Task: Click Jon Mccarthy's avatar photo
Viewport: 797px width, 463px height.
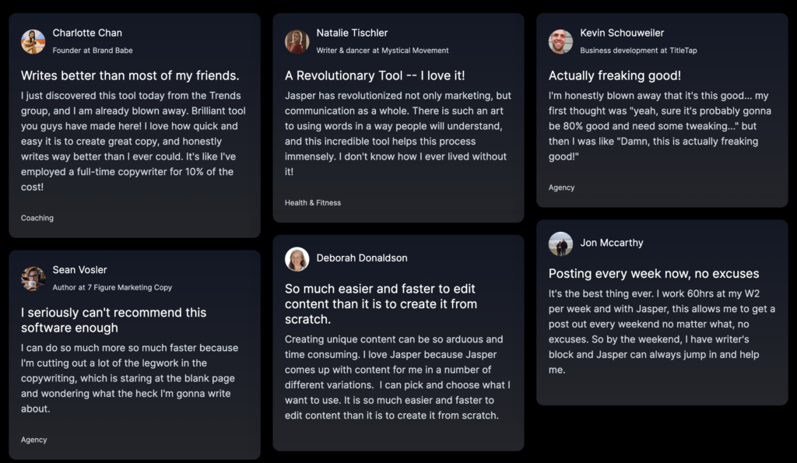Action: coord(560,244)
